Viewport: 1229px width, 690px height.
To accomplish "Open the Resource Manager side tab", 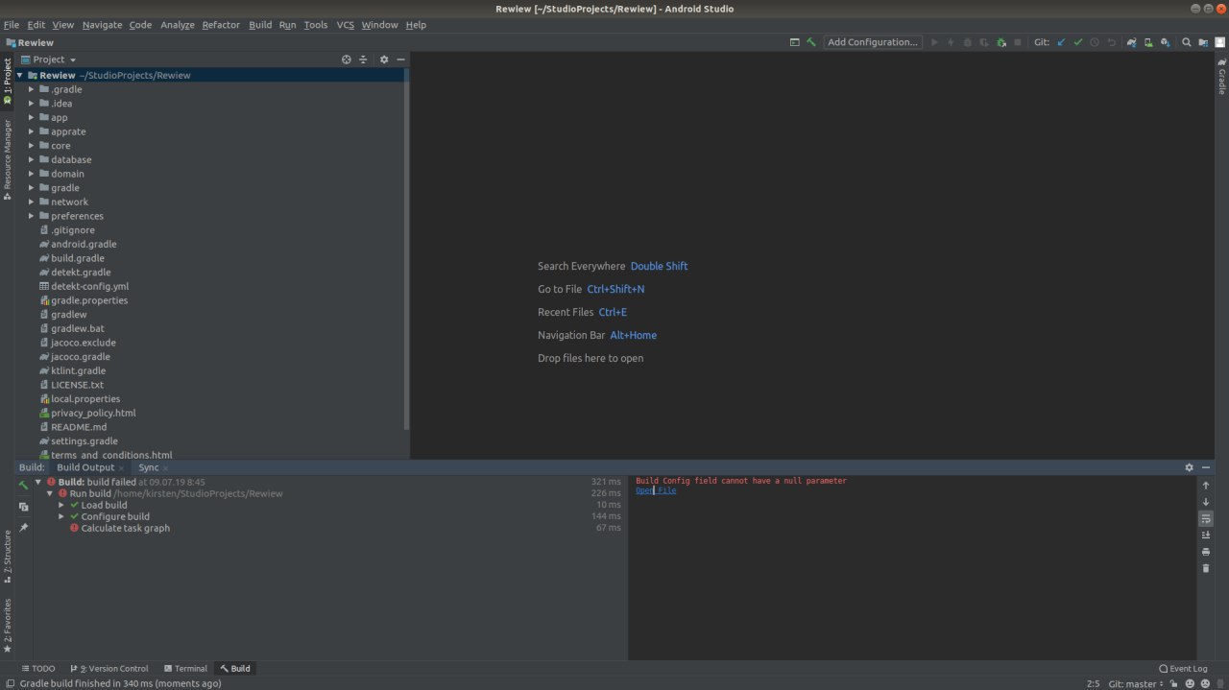I will click(7, 159).
